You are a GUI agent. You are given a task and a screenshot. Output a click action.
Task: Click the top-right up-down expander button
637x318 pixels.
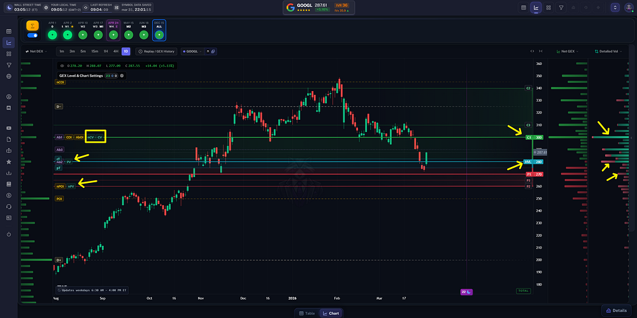point(615,7)
